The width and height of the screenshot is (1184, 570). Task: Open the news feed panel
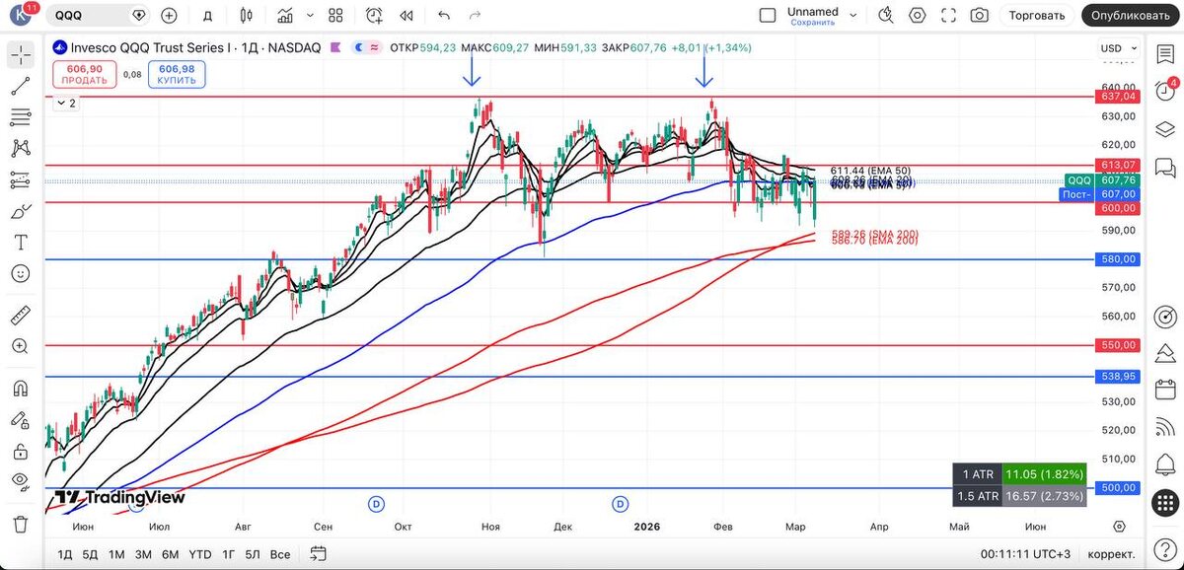[1165, 427]
